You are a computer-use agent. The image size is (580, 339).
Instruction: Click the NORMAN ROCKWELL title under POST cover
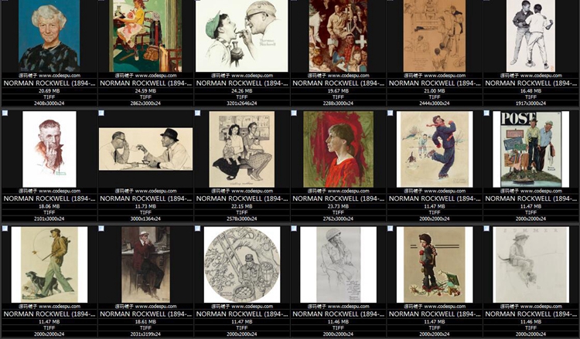(531, 198)
